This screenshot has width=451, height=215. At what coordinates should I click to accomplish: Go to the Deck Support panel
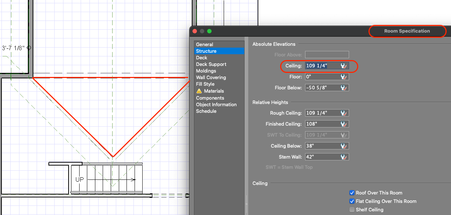(211, 64)
